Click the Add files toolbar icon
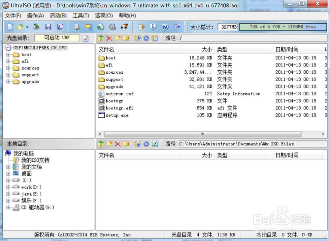This screenshot has height=241, width=330. 141,27
